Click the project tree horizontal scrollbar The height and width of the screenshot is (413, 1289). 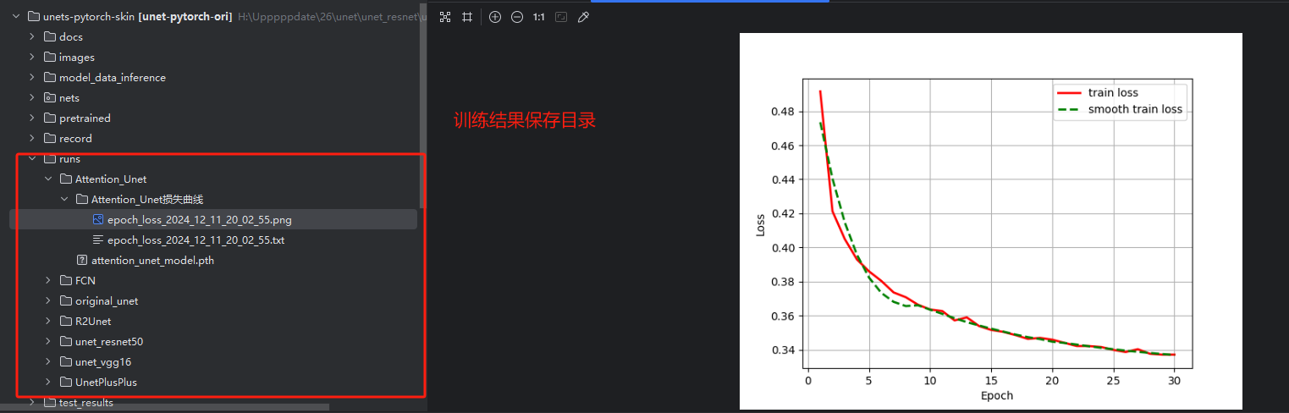165,407
